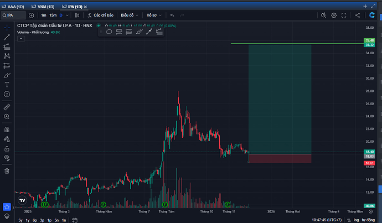
Task: Select the IPA (1D) tab
Action: 72,7
